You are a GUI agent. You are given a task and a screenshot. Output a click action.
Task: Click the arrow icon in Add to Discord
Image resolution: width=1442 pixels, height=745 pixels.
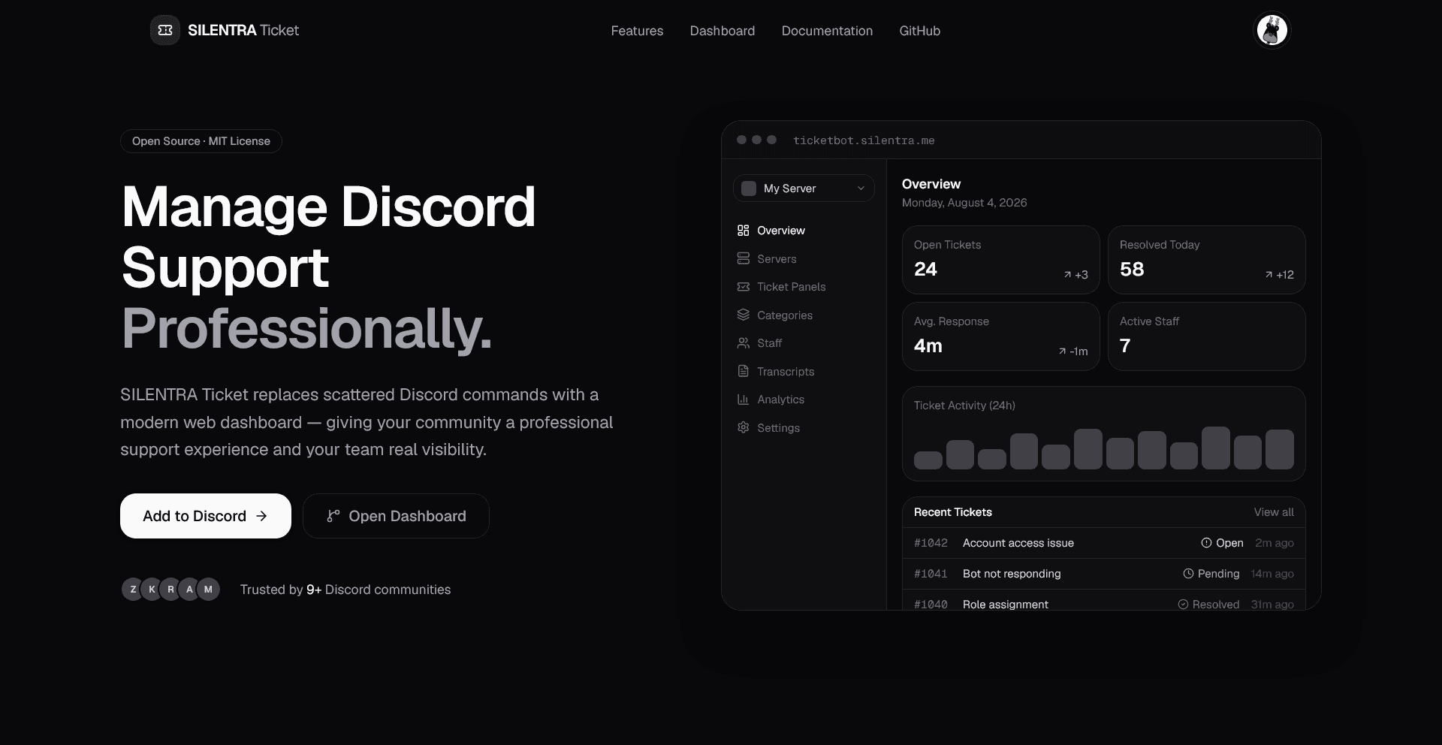(x=261, y=516)
